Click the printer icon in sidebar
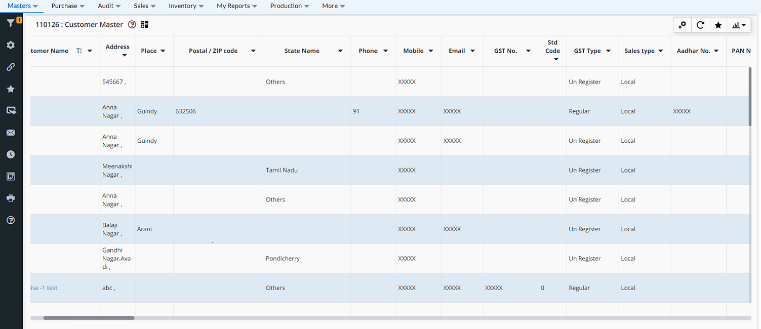 tap(11, 198)
